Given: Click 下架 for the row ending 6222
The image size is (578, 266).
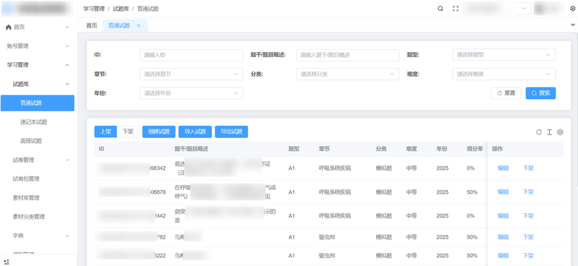Looking at the screenshot, I should (528, 255).
